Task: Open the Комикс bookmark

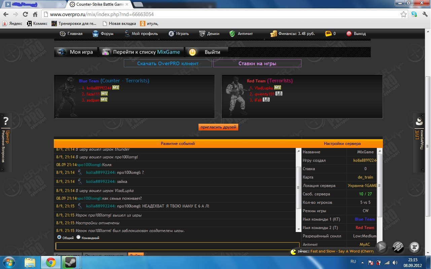Action: (x=37, y=24)
